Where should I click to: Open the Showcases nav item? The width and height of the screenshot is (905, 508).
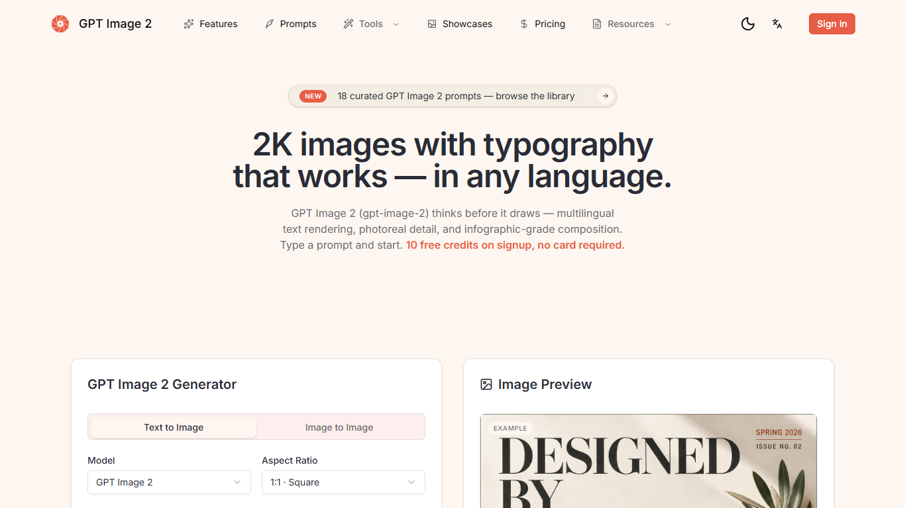pos(460,24)
